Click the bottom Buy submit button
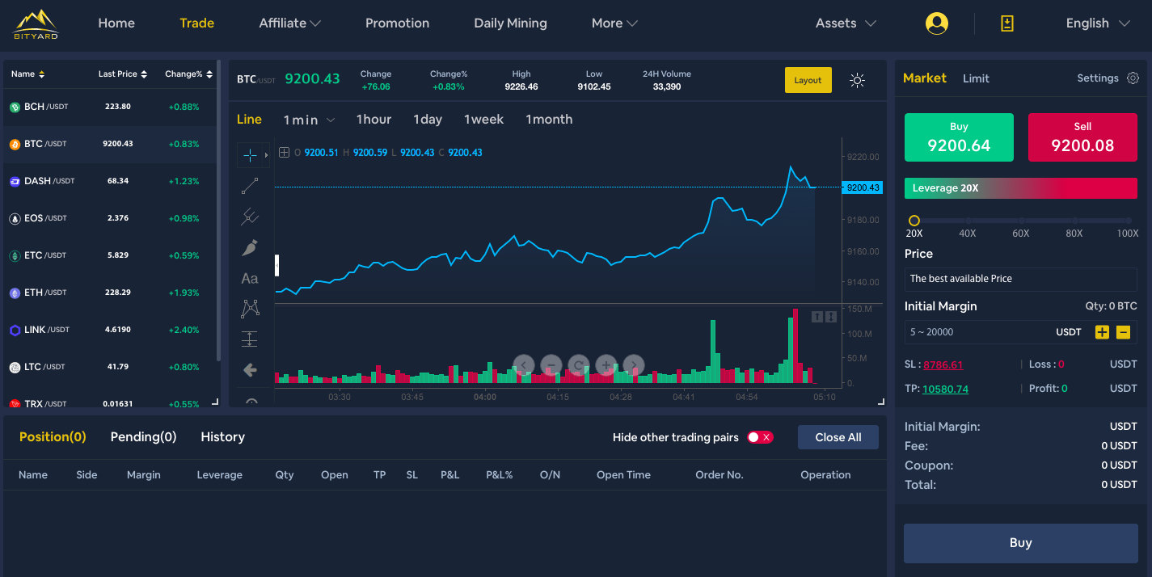Screen dimensions: 1152x577 [1020, 543]
